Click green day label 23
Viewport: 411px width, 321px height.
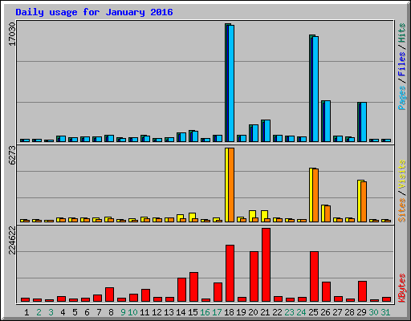click(x=289, y=312)
